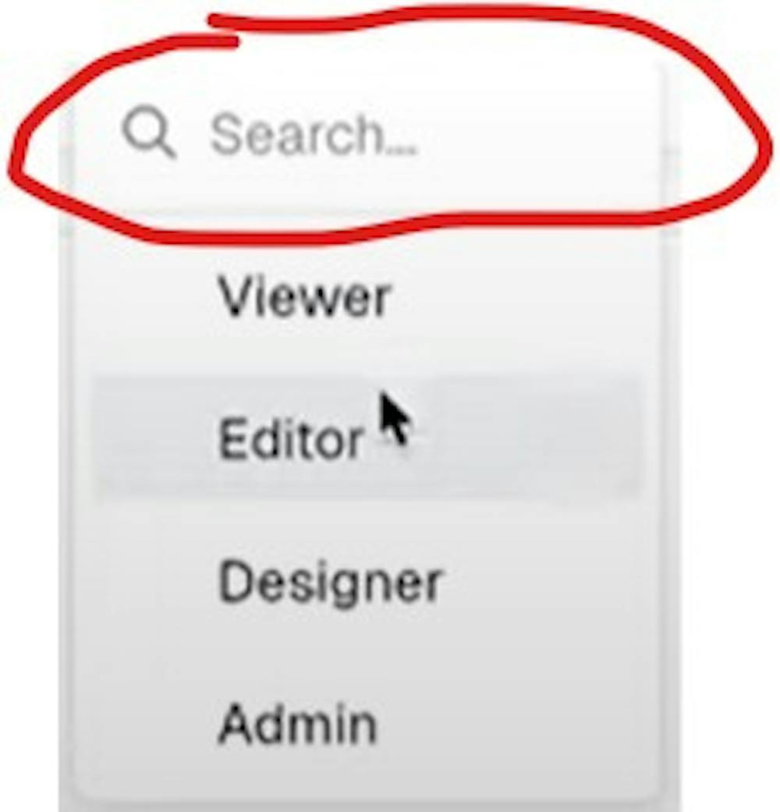Click the Designer entry above Admin

pos(367,582)
